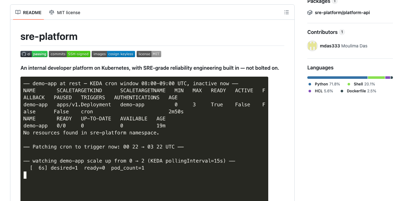The image size is (403, 201).
Task: Click the package cube icon
Action: coord(310,13)
